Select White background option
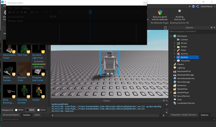This screenshot has height=127, width=216. coord(19,110)
